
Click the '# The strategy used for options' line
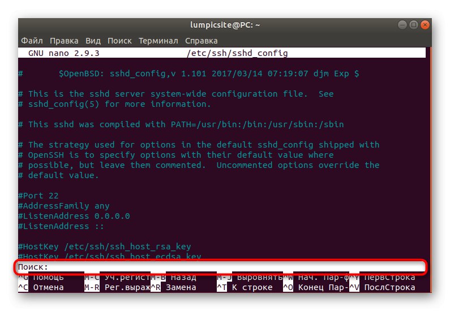199,145
